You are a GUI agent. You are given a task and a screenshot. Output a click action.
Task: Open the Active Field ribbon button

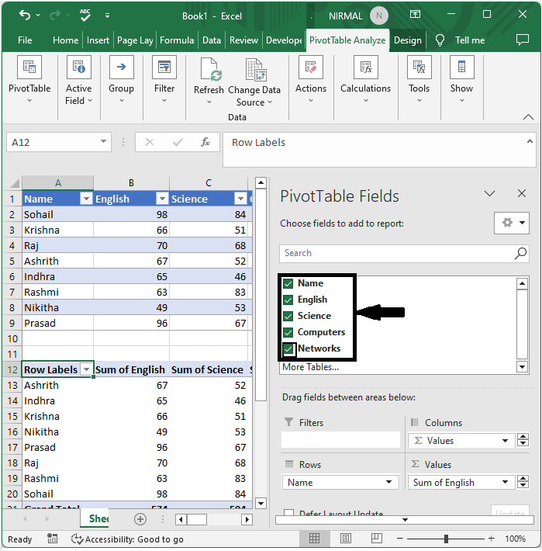(79, 81)
